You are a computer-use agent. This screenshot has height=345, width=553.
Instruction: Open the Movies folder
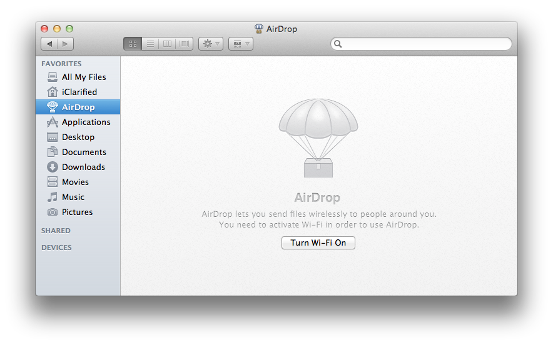[x=75, y=182]
